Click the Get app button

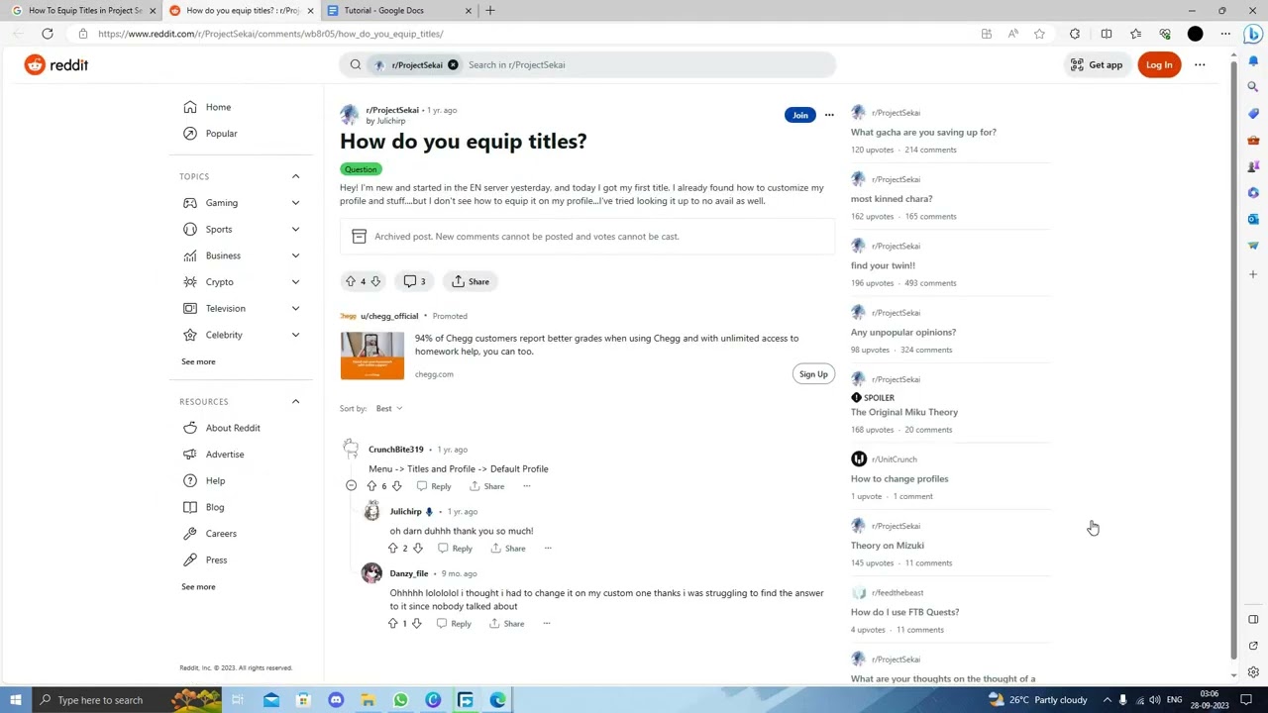[1097, 64]
